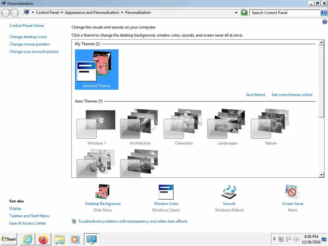Screen dimensions: 328x246
Task: Click the Control Panel icon in address bar
Action: click(26, 12)
